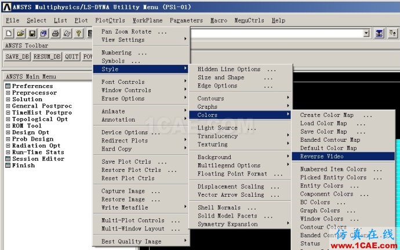
Task: Click the Preferences item icon in Main Menu
Action: (8, 86)
